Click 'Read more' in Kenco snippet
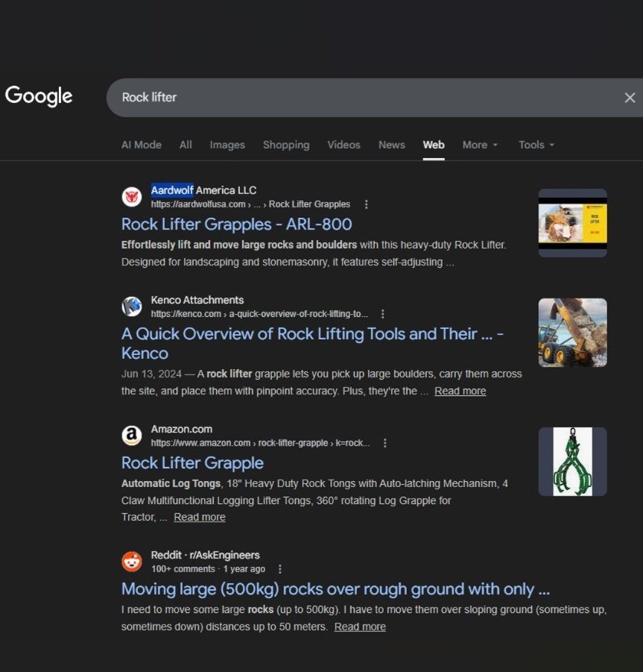The height and width of the screenshot is (672, 643). point(460,391)
